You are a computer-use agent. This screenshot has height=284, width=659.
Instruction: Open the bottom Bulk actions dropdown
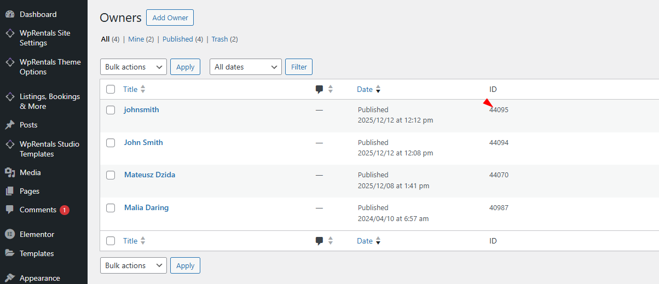click(x=133, y=265)
